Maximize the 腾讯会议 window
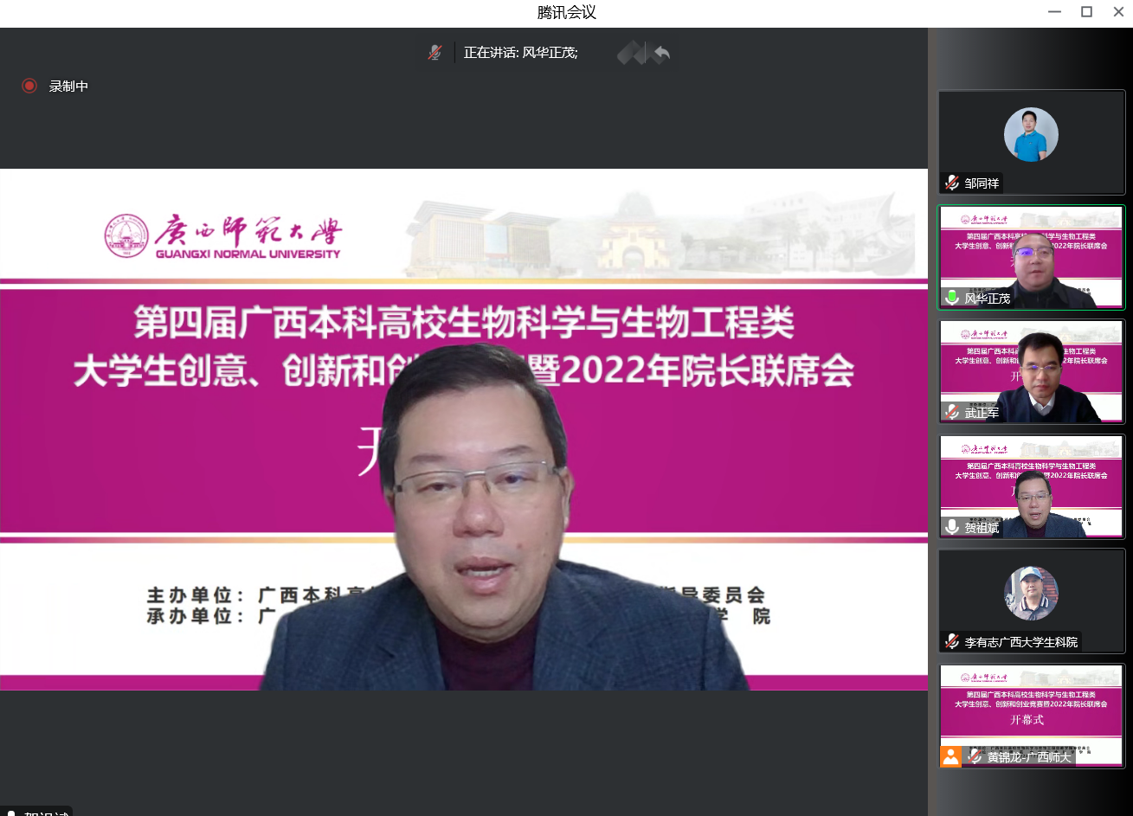The width and height of the screenshot is (1133, 816). (x=1086, y=12)
